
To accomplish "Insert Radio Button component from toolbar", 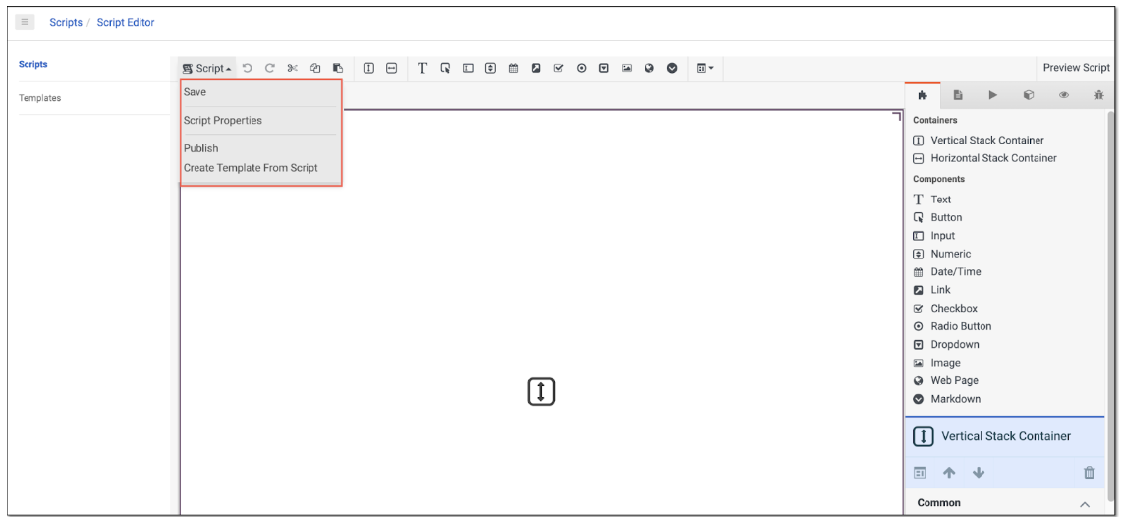I will pyautogui.click(x=581, y=68).
